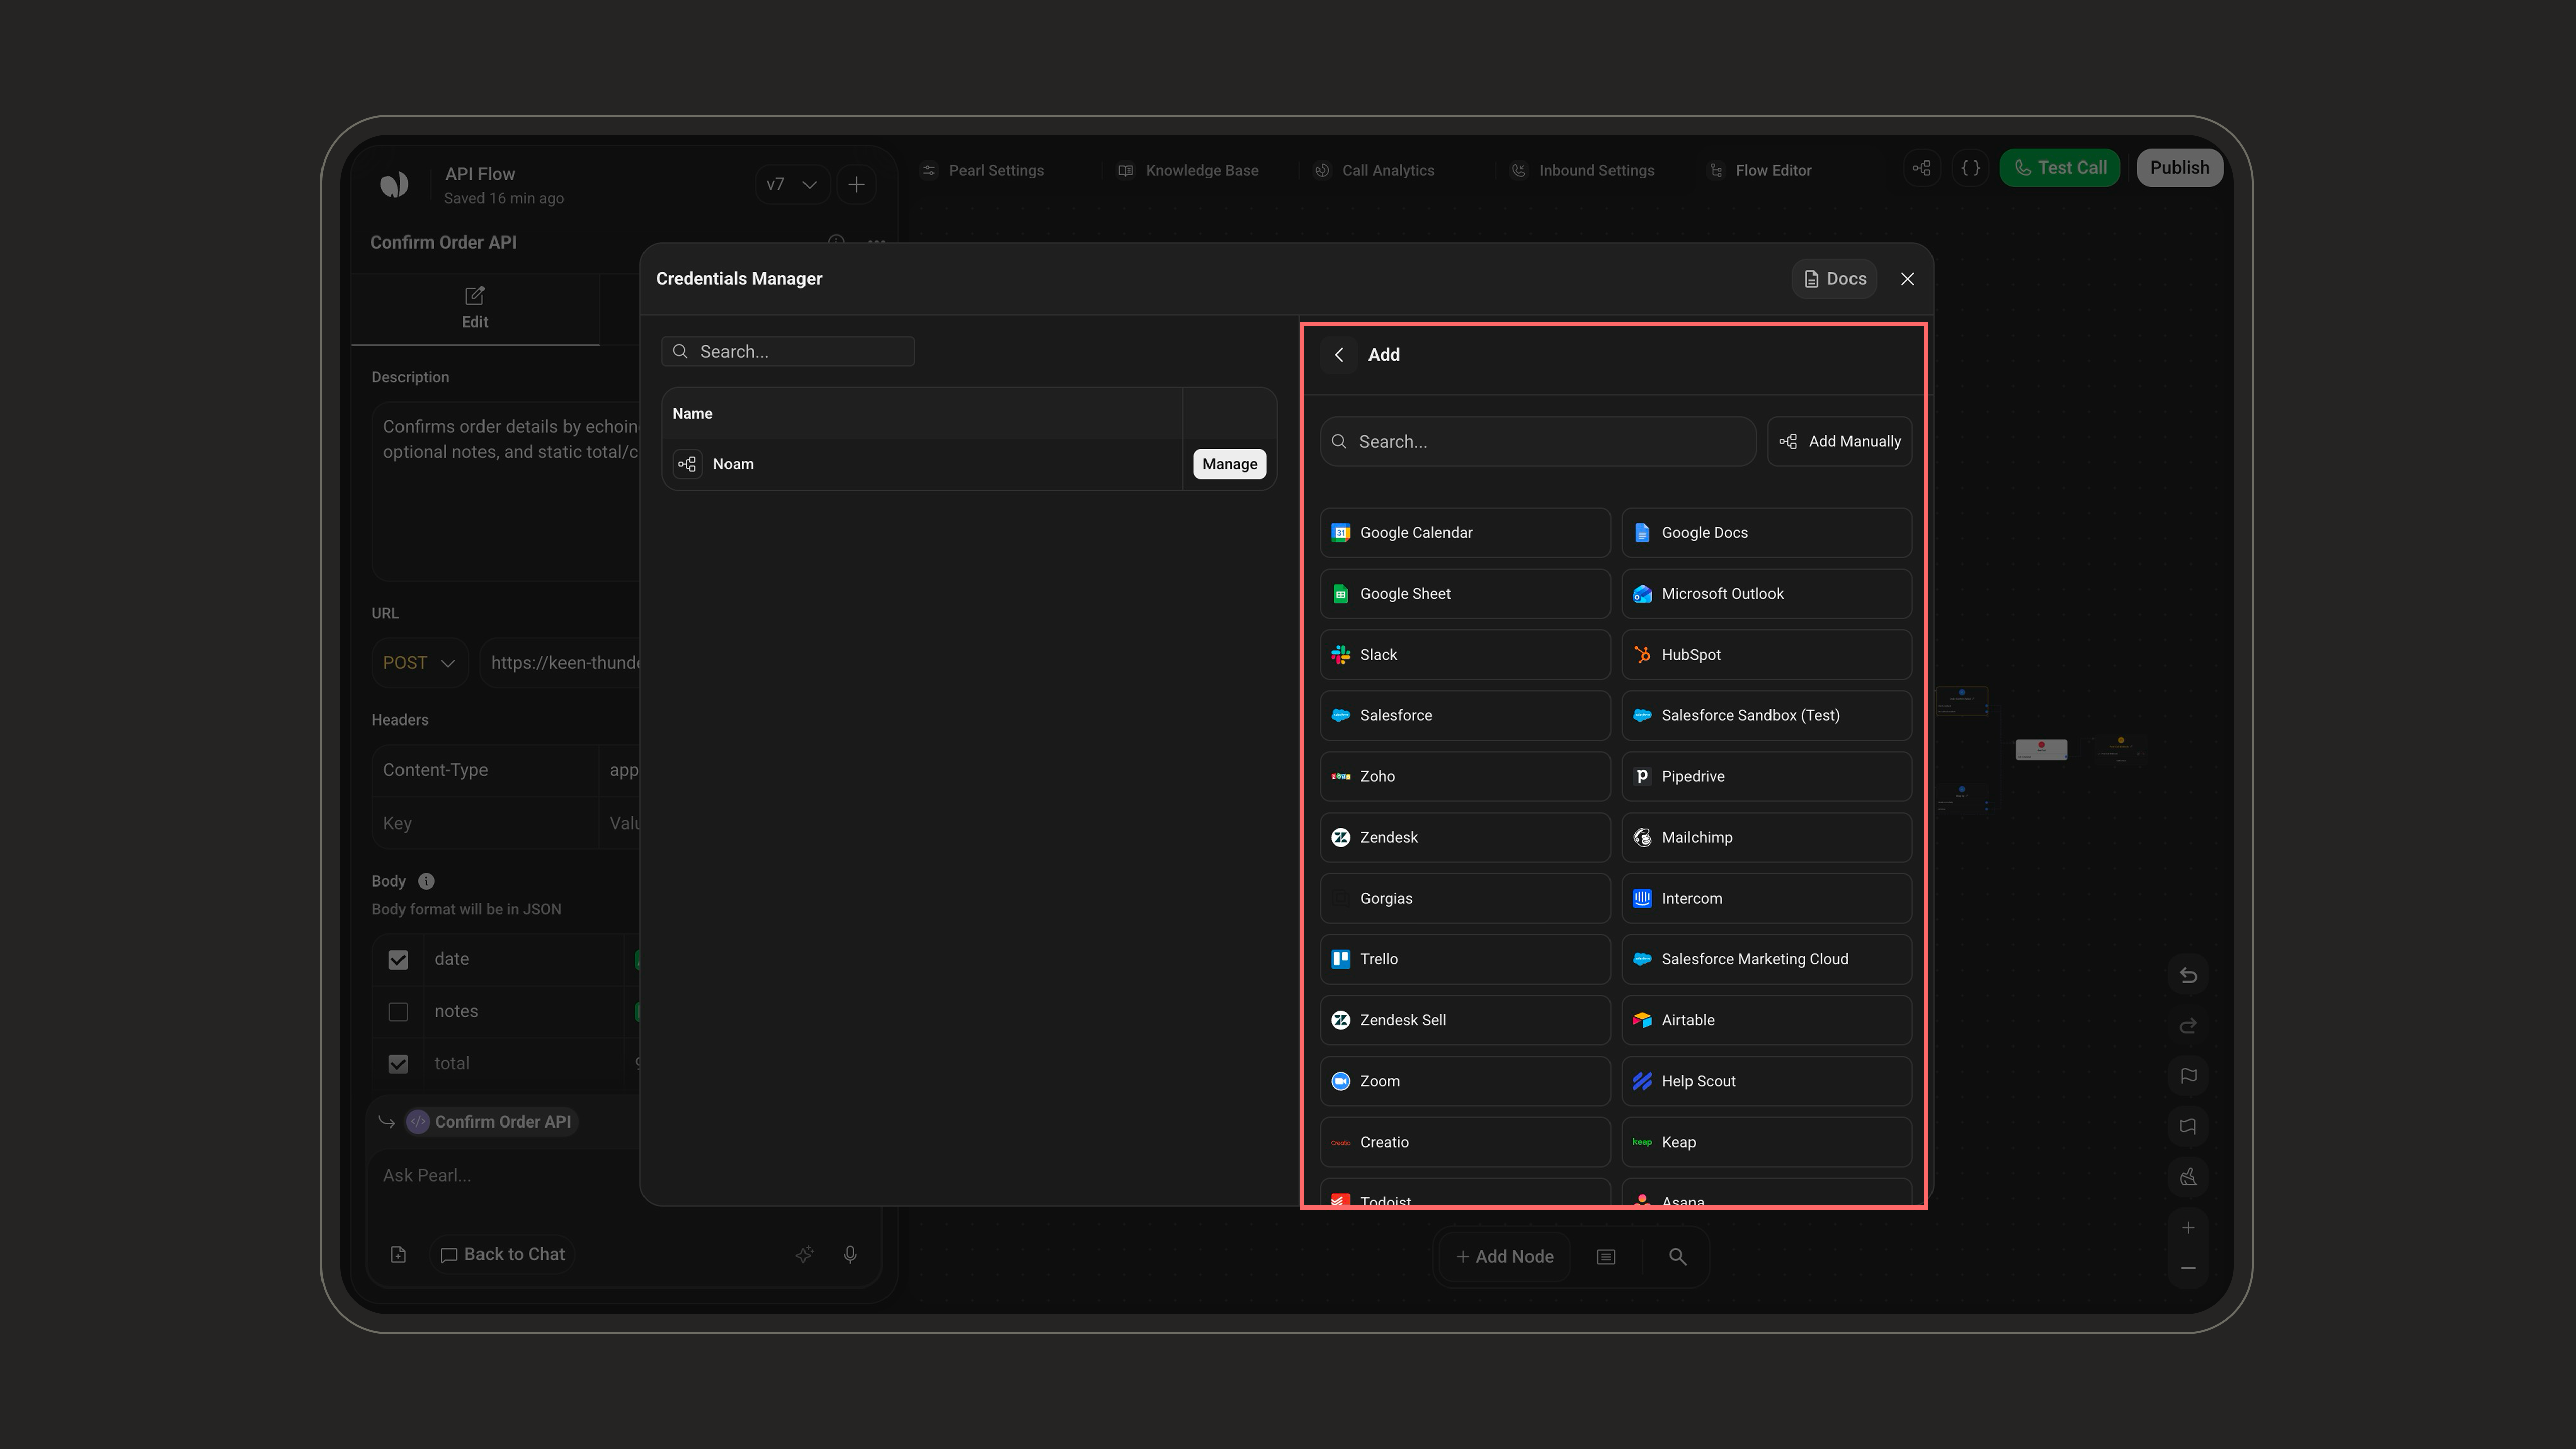Open the Docs link in Credentials Manager
Image resolution: width=2576 pixels, height=1449 pixels.
click(x=1834, y=279)
